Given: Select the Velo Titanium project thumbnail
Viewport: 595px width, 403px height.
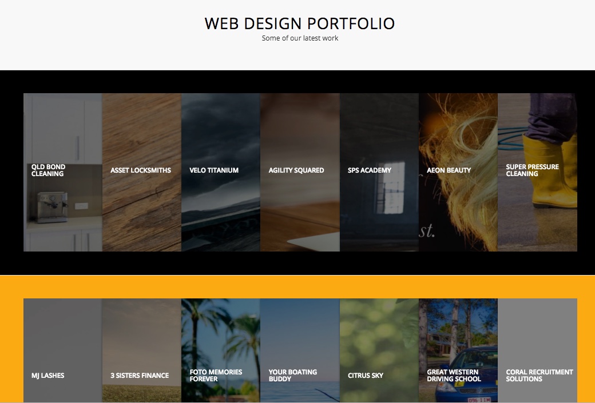Looking at the screenshot, I should point(221,172).
